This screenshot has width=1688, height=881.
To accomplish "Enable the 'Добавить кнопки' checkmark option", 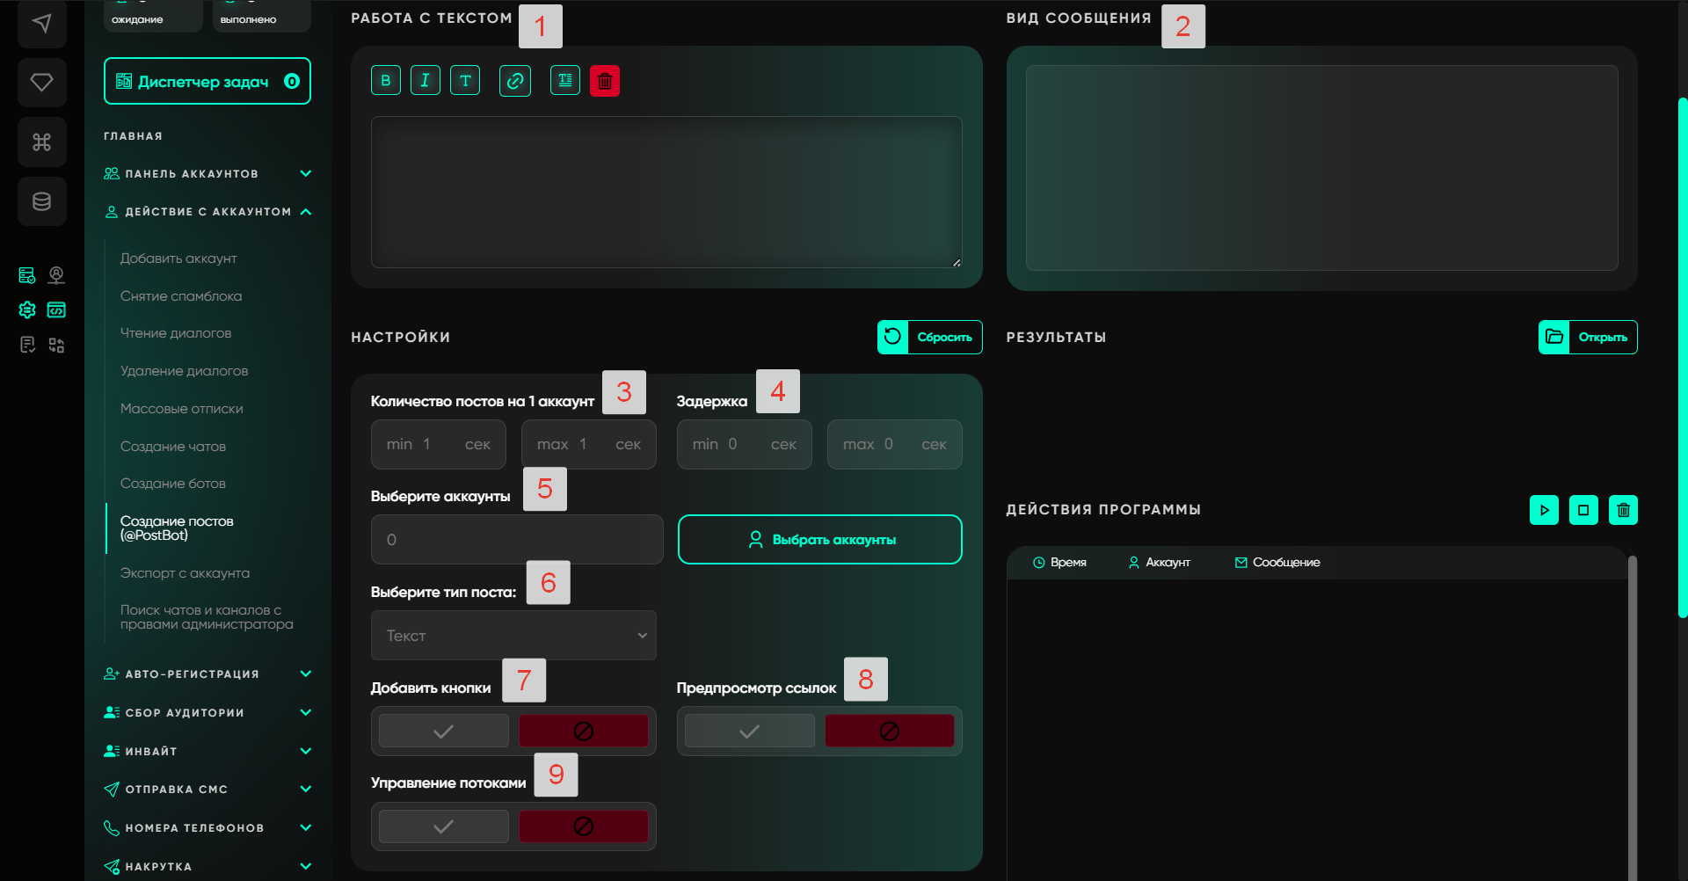I will 444,731.
